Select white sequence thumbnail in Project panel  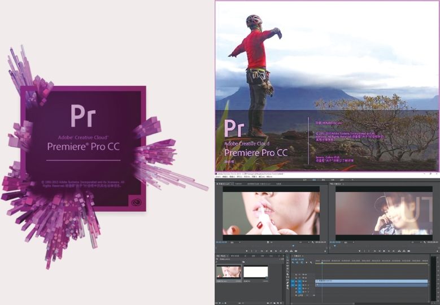256,272
